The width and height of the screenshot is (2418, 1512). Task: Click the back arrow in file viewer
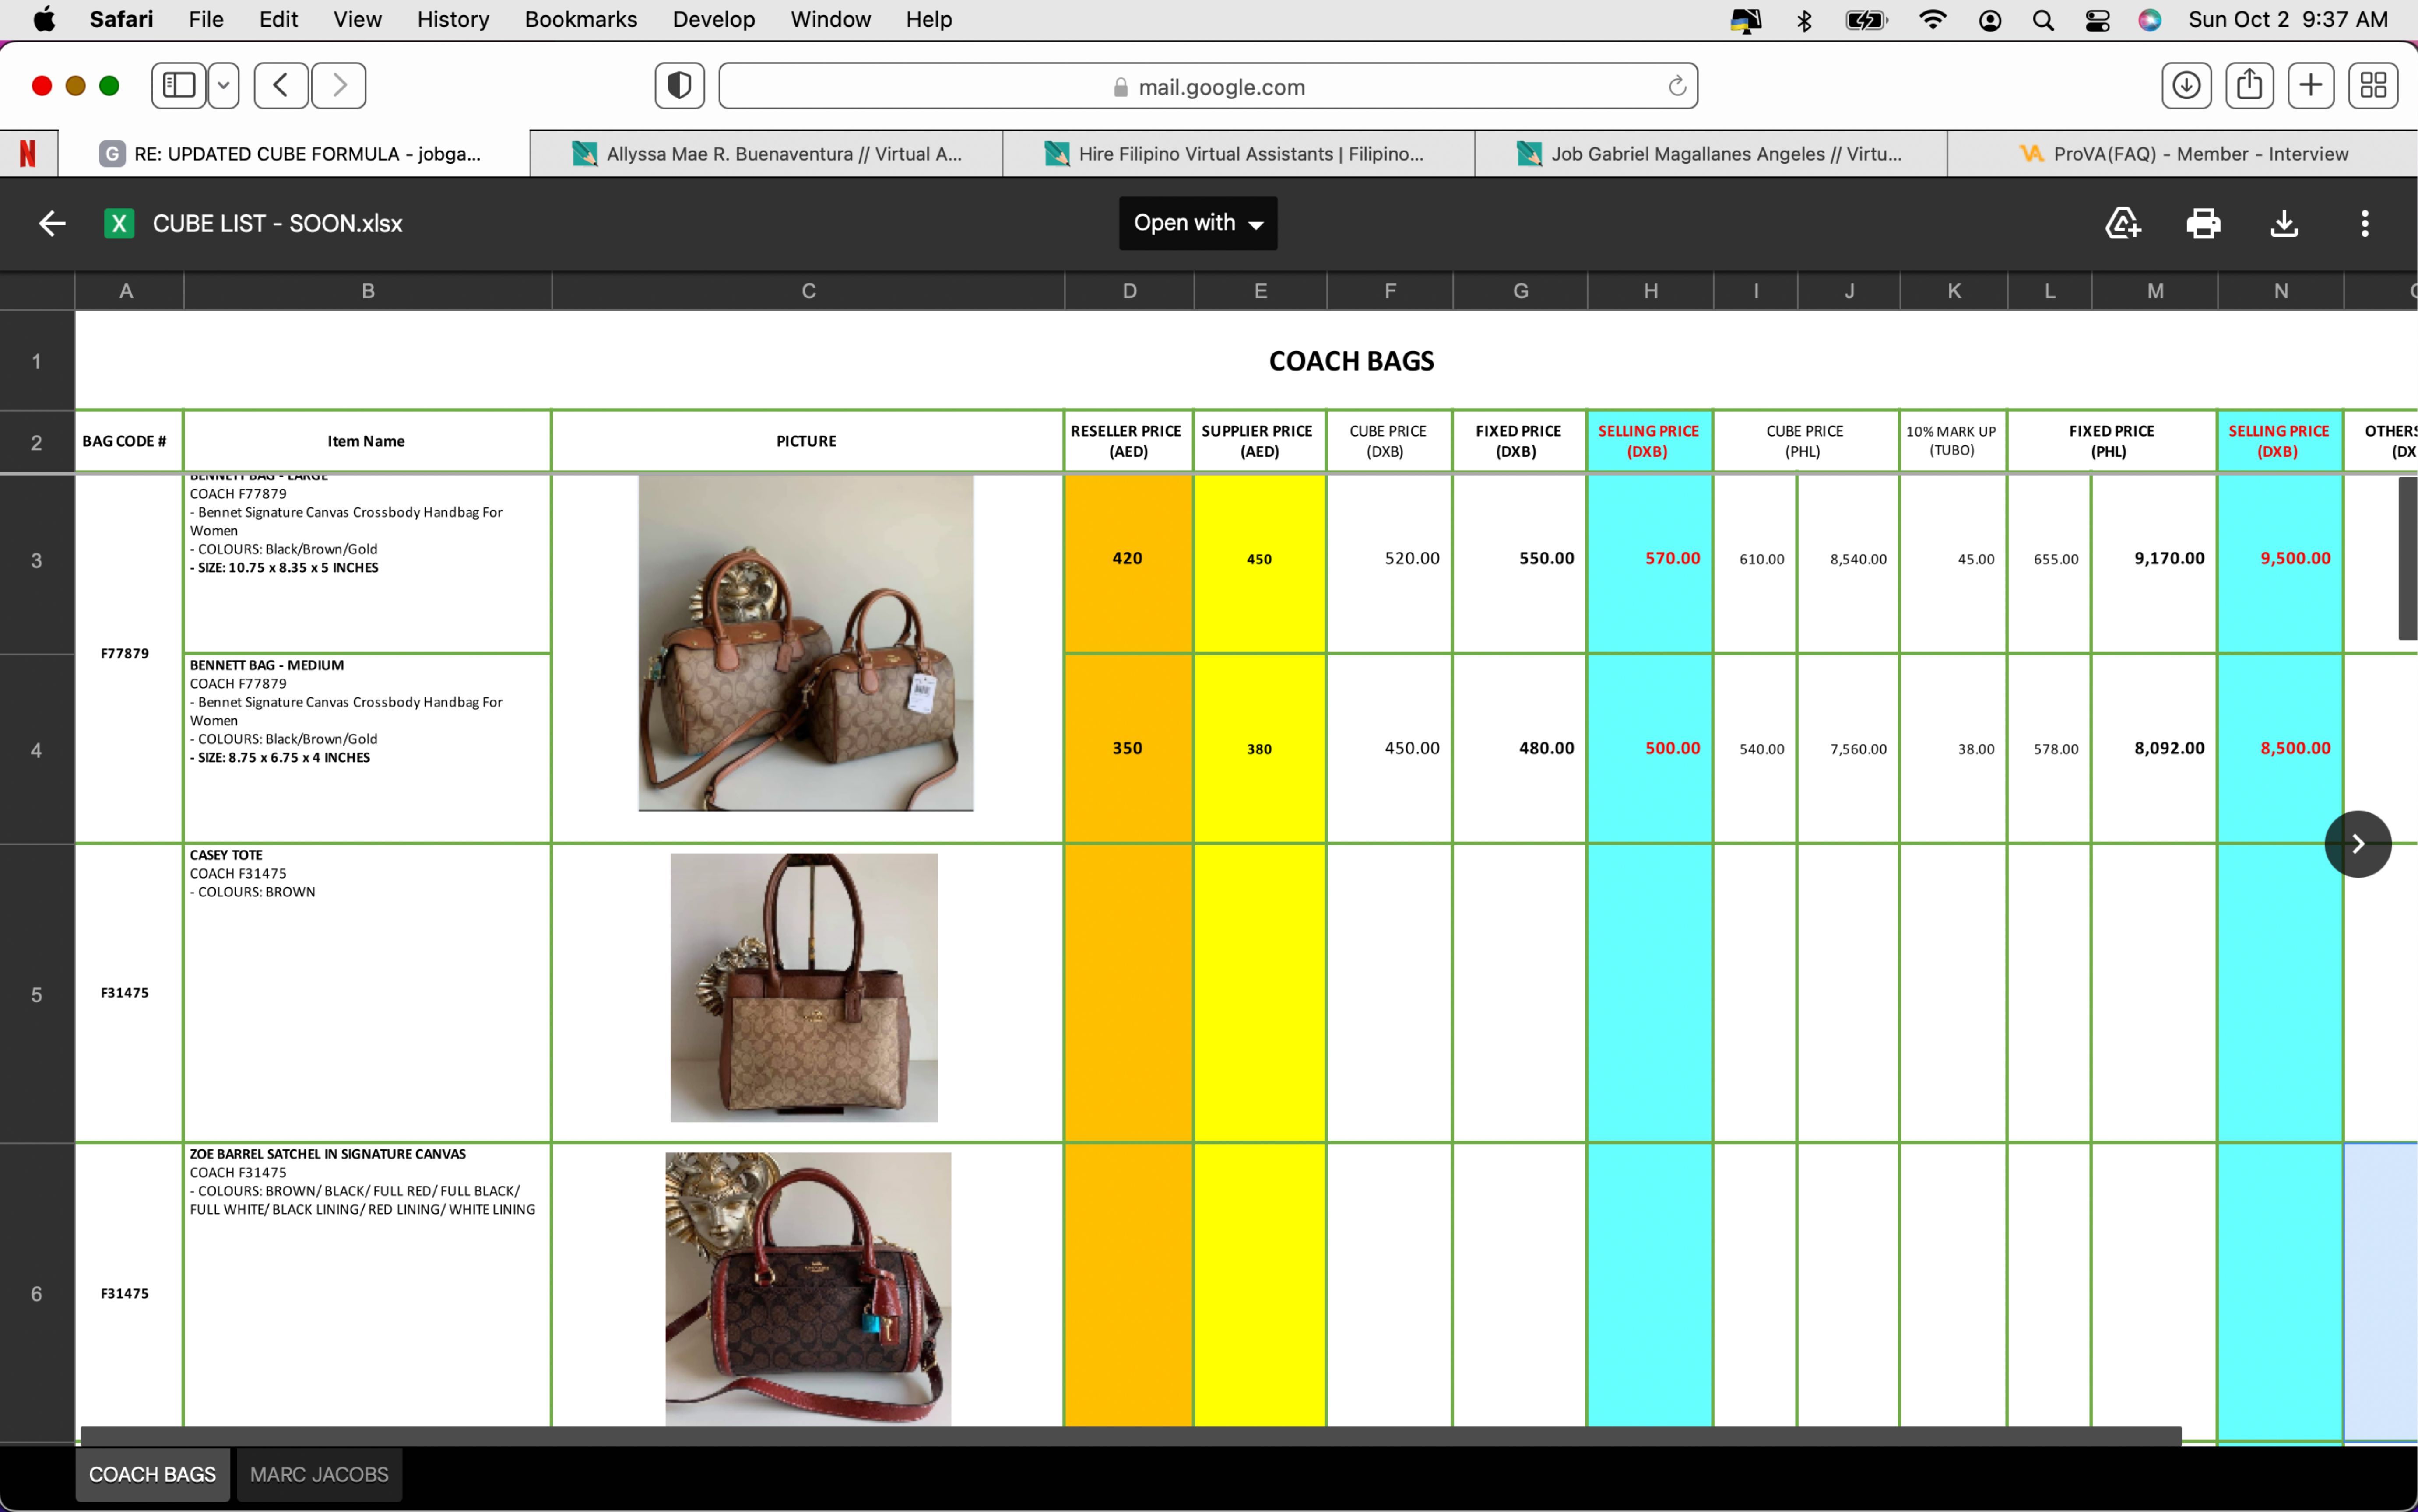click(52, 223)
